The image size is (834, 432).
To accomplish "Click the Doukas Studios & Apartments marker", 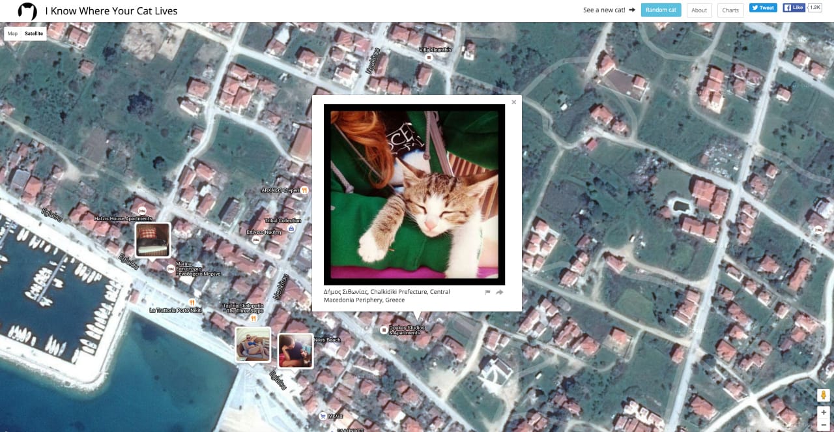I will point(383,330).
